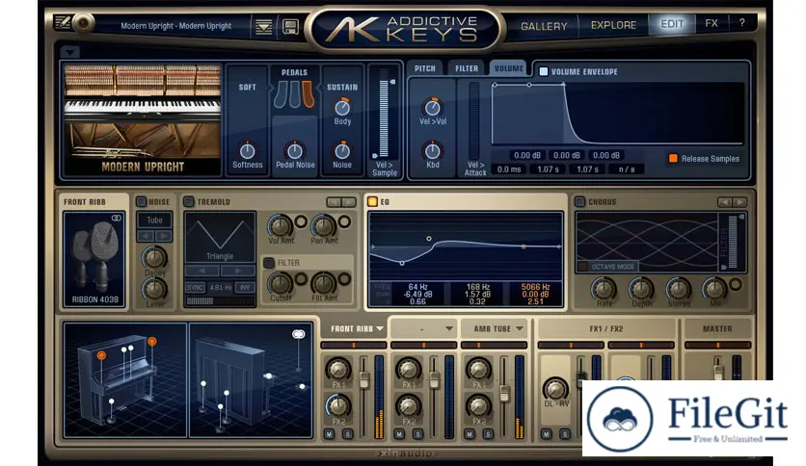Viewport: 806px width, 466px height.
Task: Click the Softness knob
Action: [247, 151]
